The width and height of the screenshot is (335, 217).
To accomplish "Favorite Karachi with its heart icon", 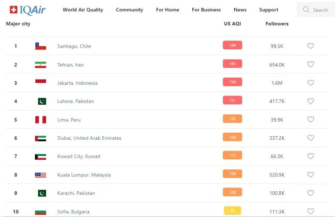I will click(311, 193).
